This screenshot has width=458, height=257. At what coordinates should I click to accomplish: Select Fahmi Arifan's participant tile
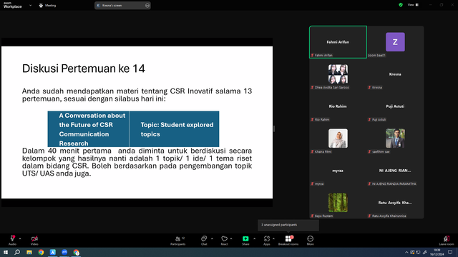tap(338, 42)
